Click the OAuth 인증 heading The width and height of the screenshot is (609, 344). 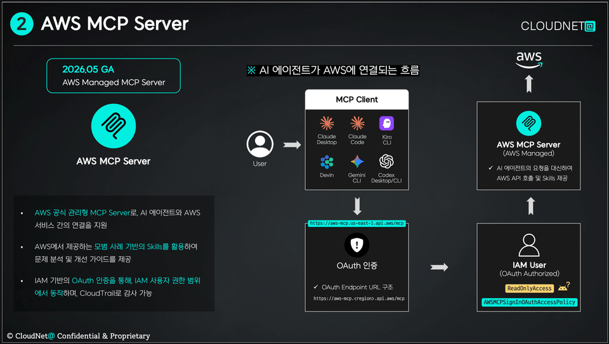tap(357, 265)
